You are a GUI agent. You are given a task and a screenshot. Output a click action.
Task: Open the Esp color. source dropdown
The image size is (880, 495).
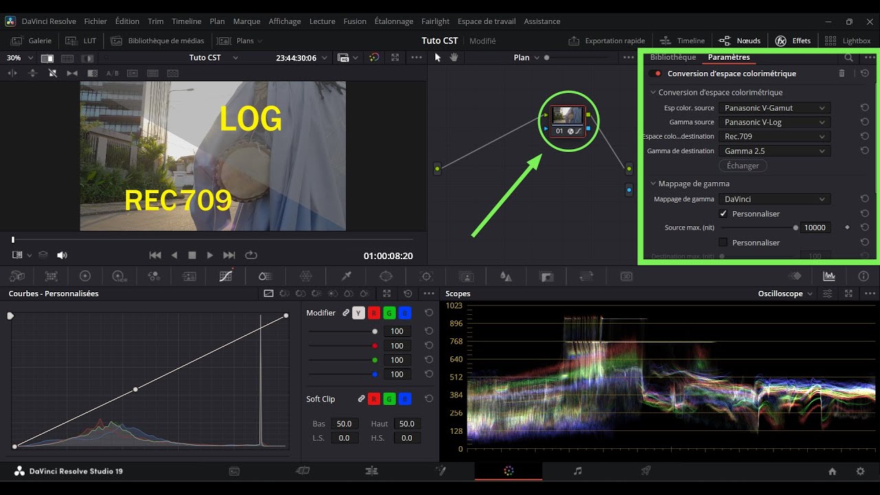pos(774,108)
